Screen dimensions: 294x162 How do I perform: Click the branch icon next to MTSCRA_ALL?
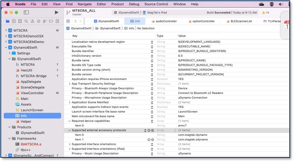click(x=68, y=13)
